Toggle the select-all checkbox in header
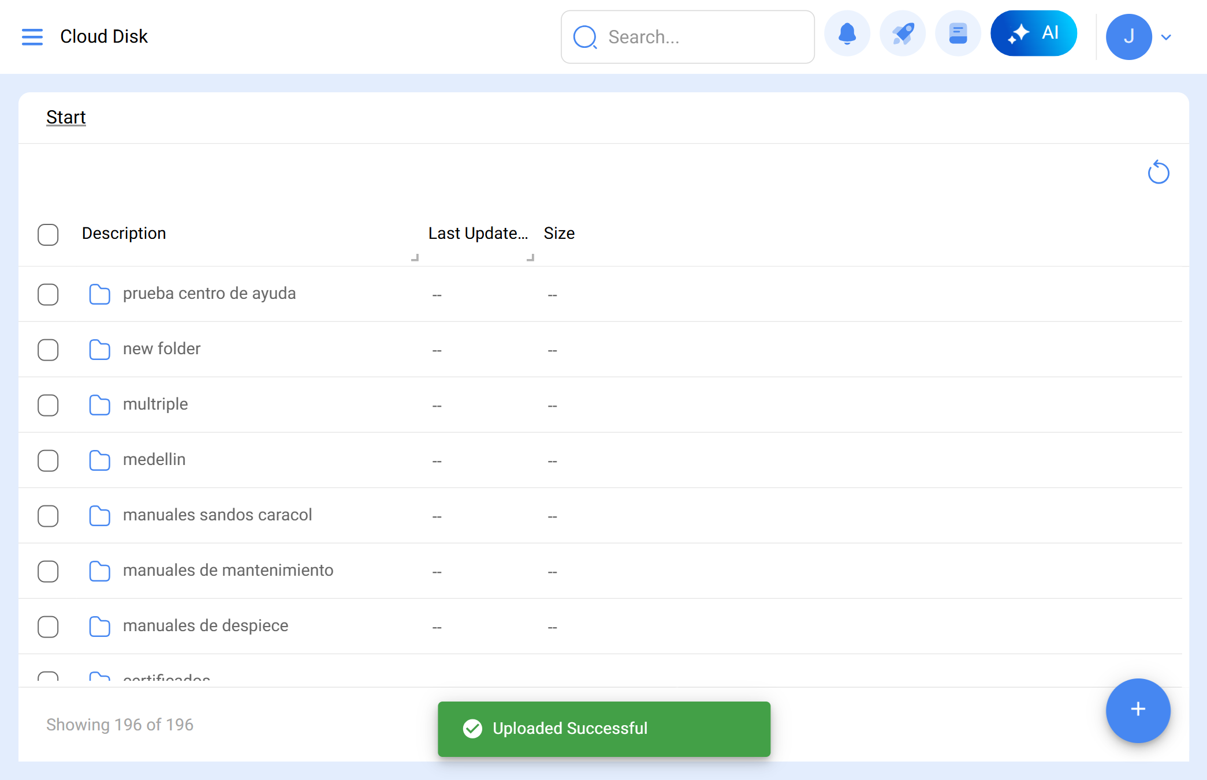This screenshot has width=1207, height=780. coord(48,235)
